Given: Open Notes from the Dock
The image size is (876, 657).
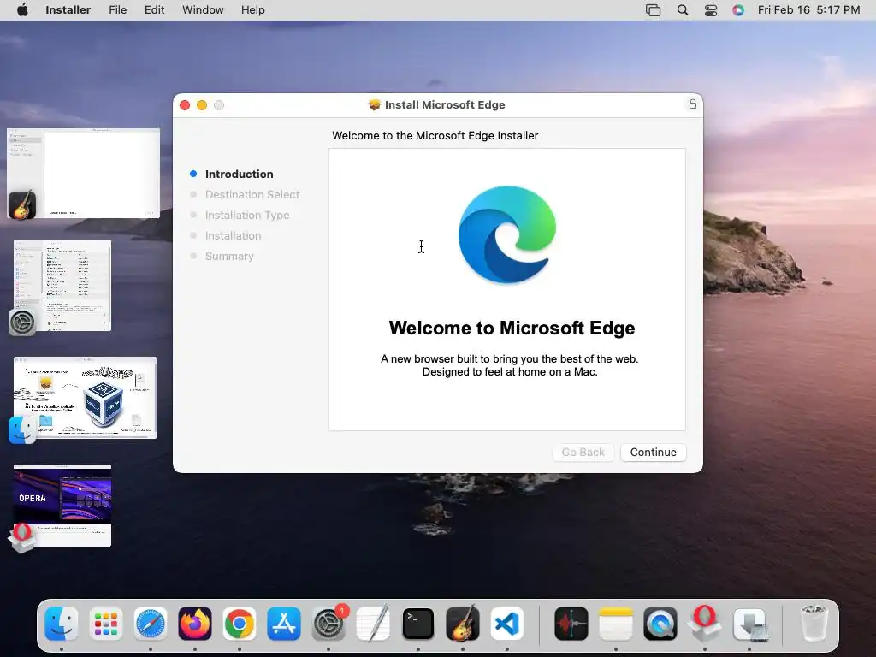Looking at the screenshot, I should (x=616, y=624).
